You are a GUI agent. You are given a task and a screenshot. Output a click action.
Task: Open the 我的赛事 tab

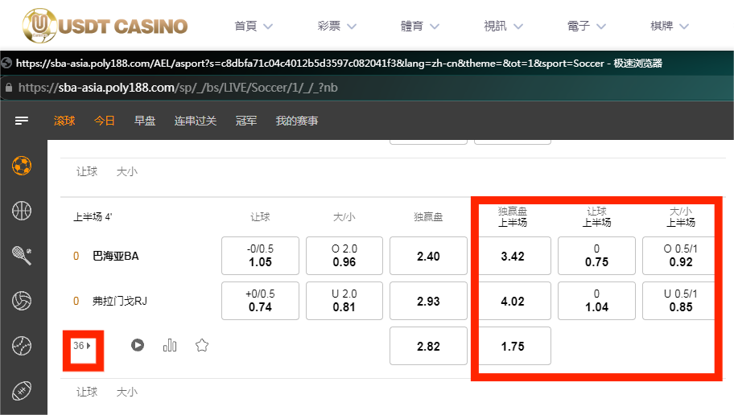click(297, 121)
